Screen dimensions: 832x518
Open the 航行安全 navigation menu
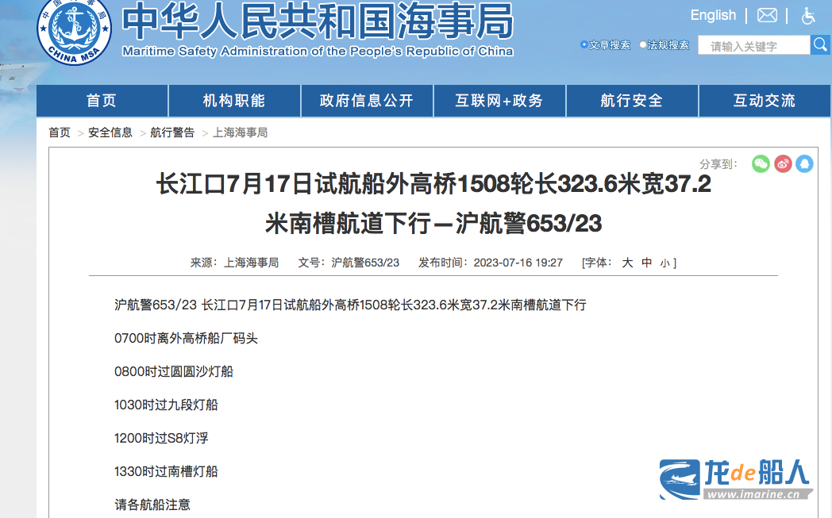[x=632, y=101]
